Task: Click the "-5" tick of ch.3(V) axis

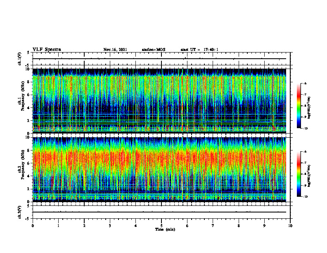Action: (28, 219)
